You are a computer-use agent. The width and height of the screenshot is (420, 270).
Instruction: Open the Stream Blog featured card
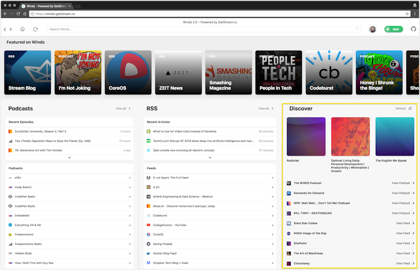pyautogui.click(x=27, y=73)
